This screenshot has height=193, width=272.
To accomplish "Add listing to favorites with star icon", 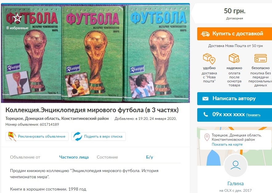I will (17, 18).
